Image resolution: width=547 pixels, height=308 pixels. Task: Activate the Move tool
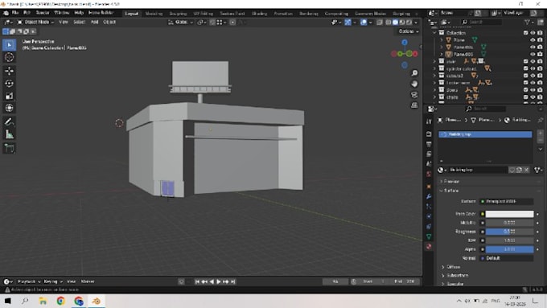(x=10, y=71)
